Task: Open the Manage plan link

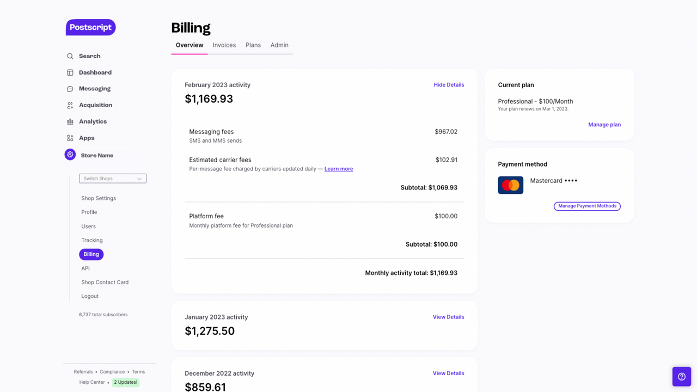Action: (x=604, y=124)
